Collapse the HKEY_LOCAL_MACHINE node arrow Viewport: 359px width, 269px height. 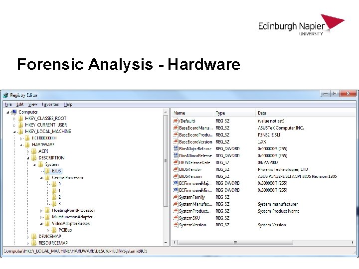14,132
